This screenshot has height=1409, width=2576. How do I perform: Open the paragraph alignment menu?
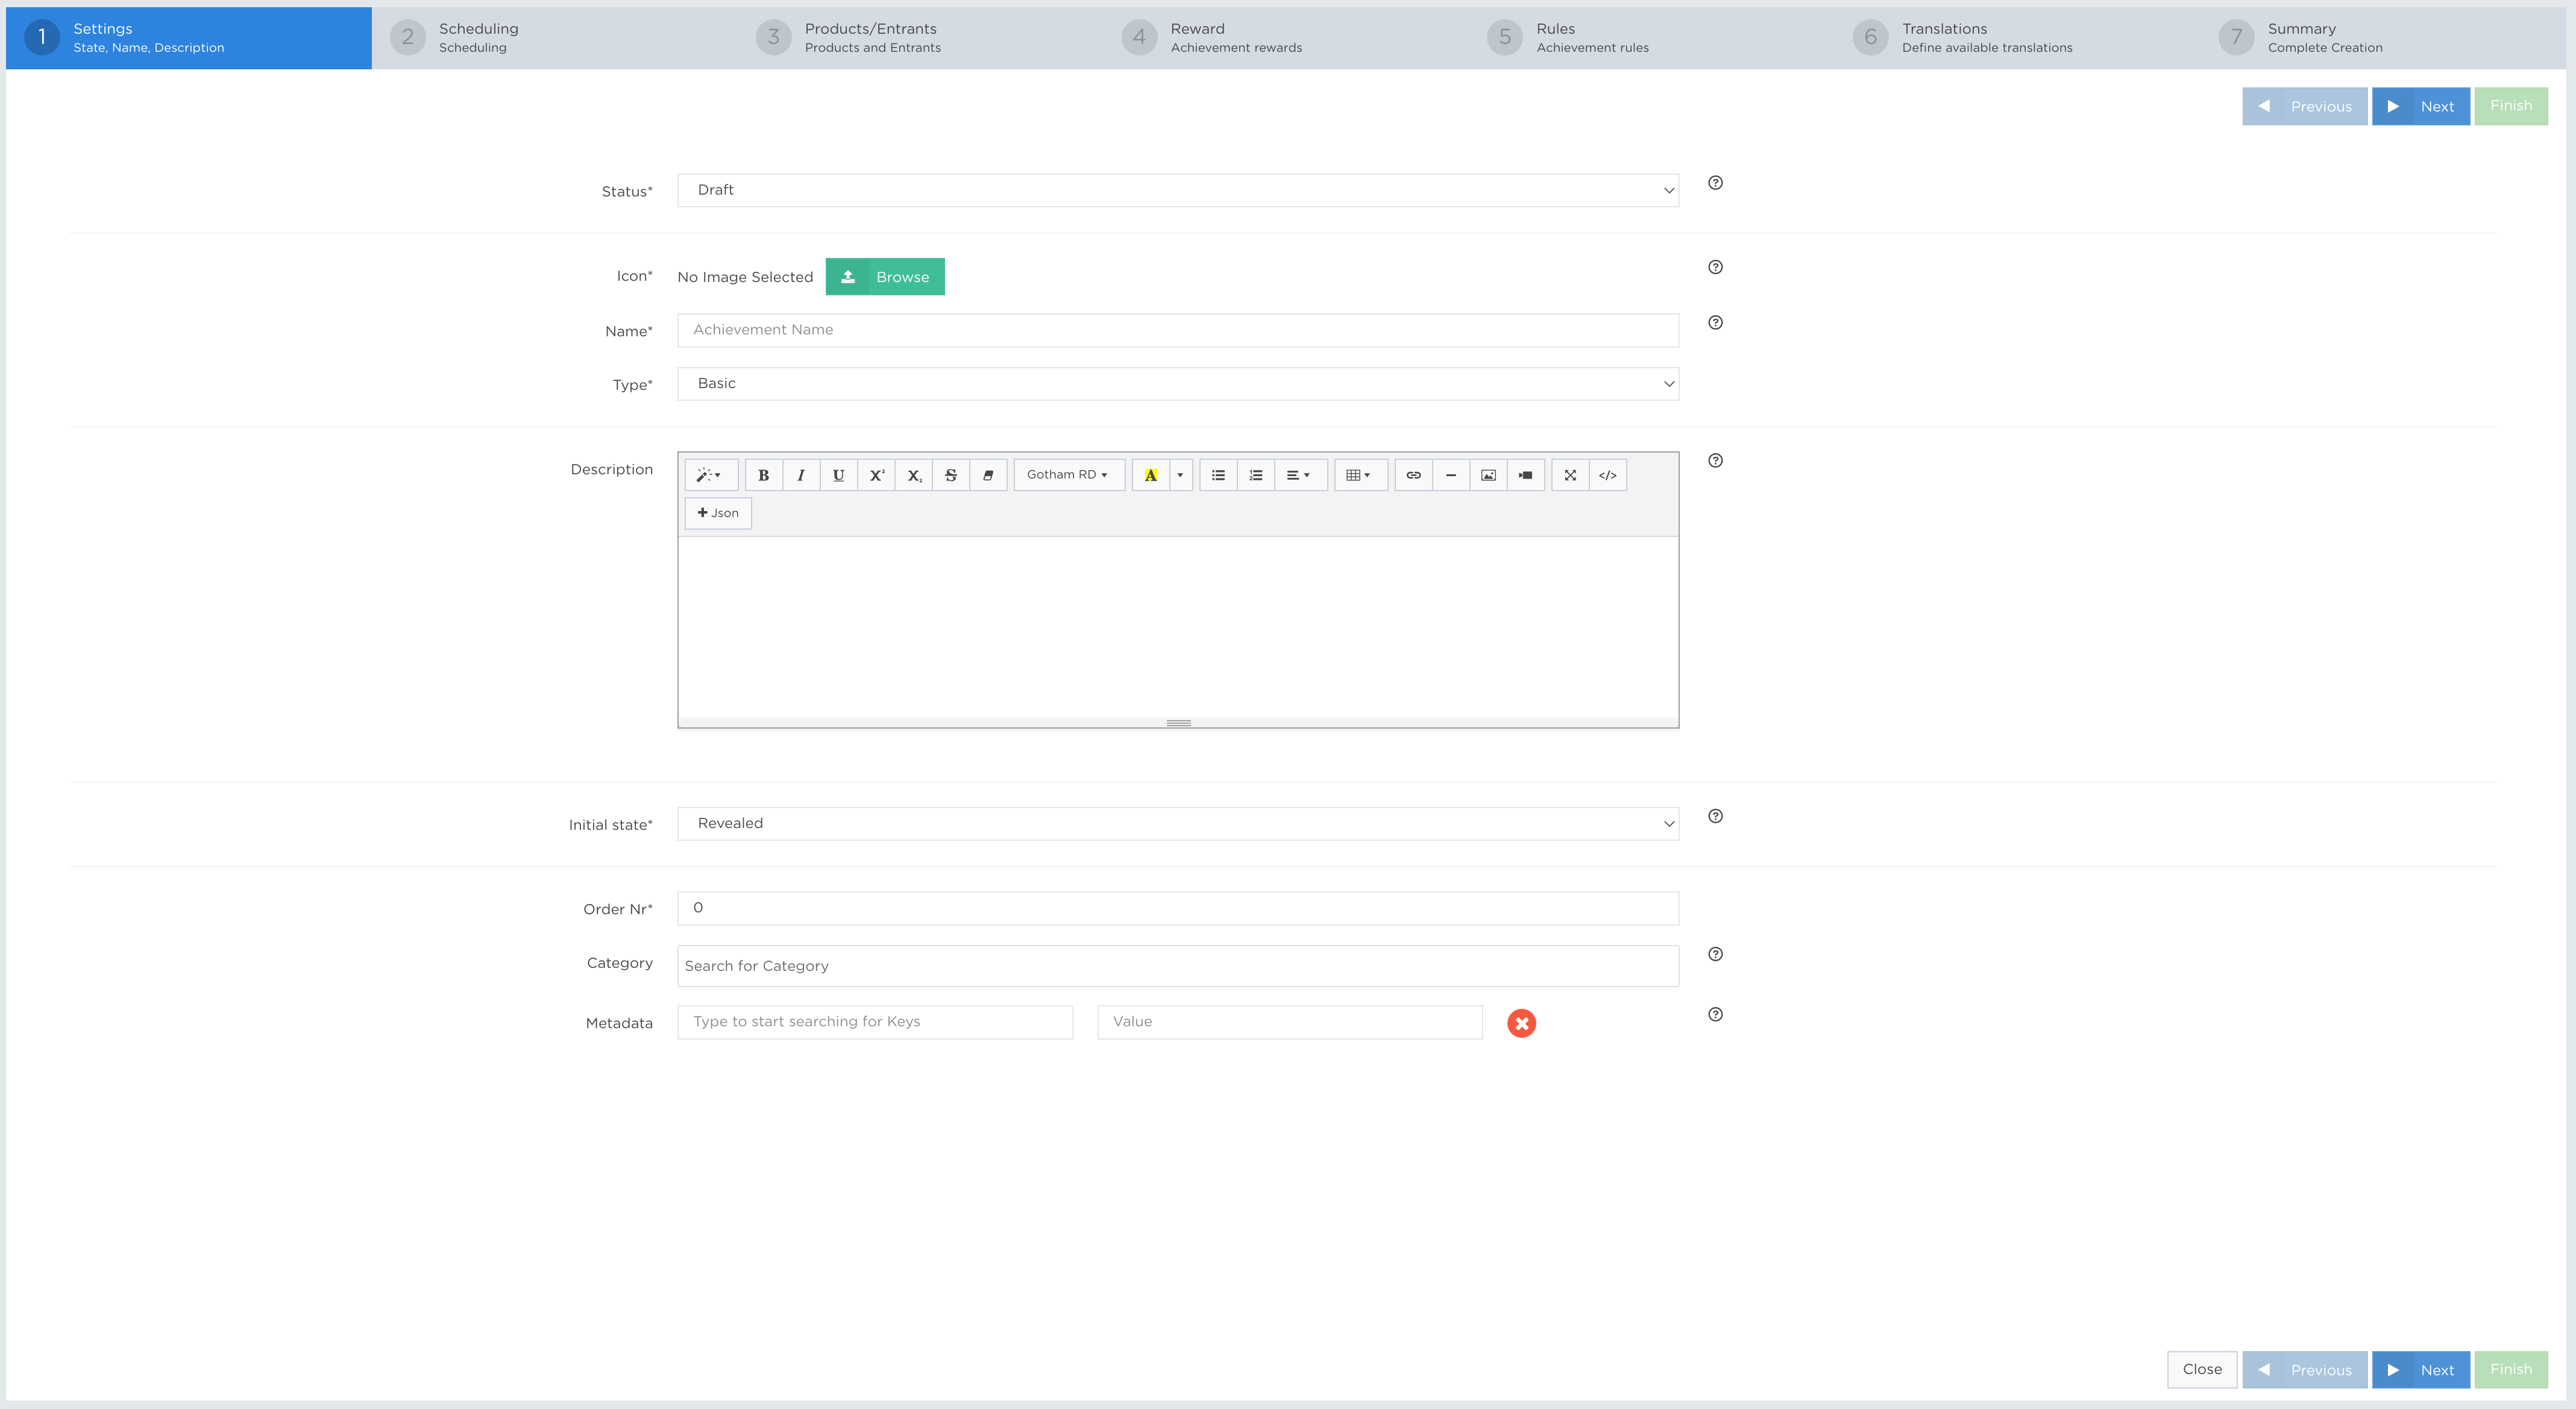point(1300,475)
